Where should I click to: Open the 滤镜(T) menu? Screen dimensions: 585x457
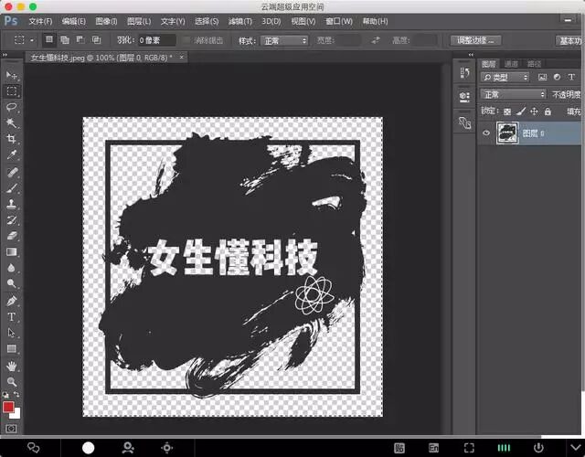(240, 21)
